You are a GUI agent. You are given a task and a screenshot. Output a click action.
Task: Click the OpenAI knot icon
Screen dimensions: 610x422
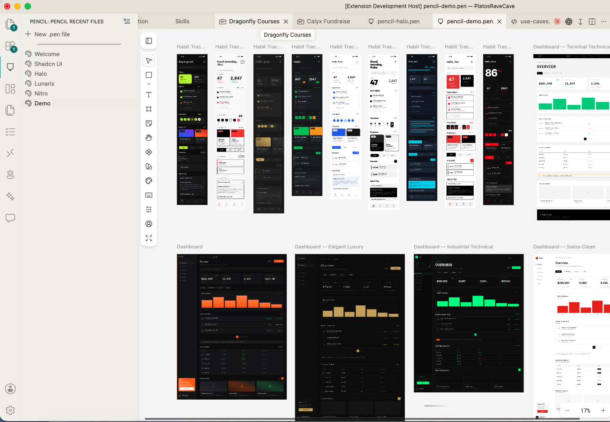(569, 21)
